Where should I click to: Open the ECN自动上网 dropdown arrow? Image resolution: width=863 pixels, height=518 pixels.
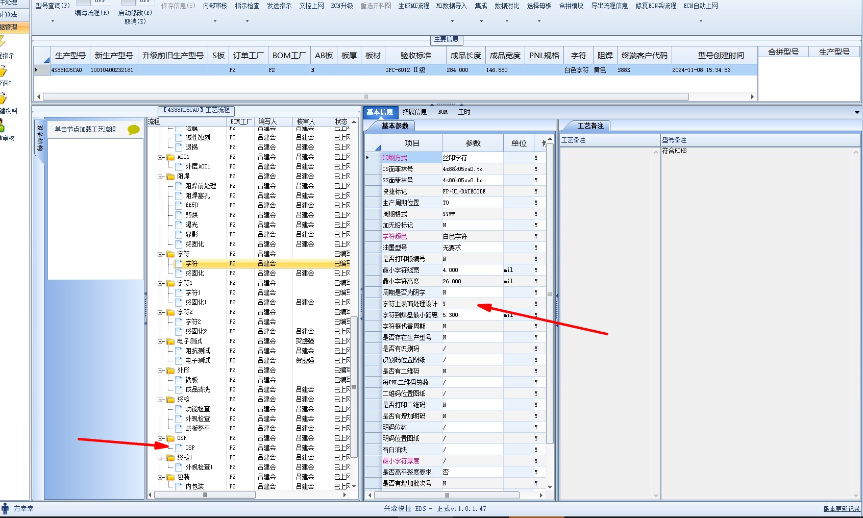[701, 21]
